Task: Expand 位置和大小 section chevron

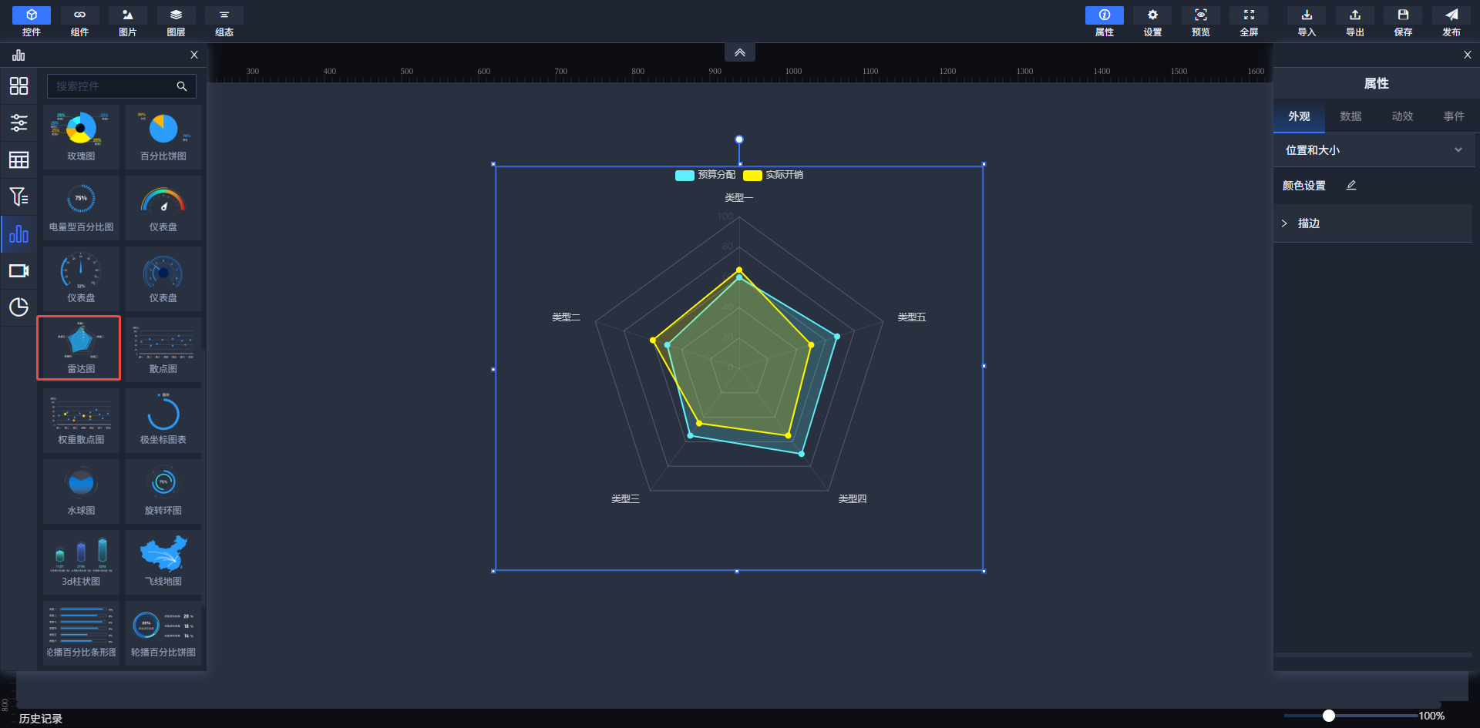Action: click(x=1458, y=150)
